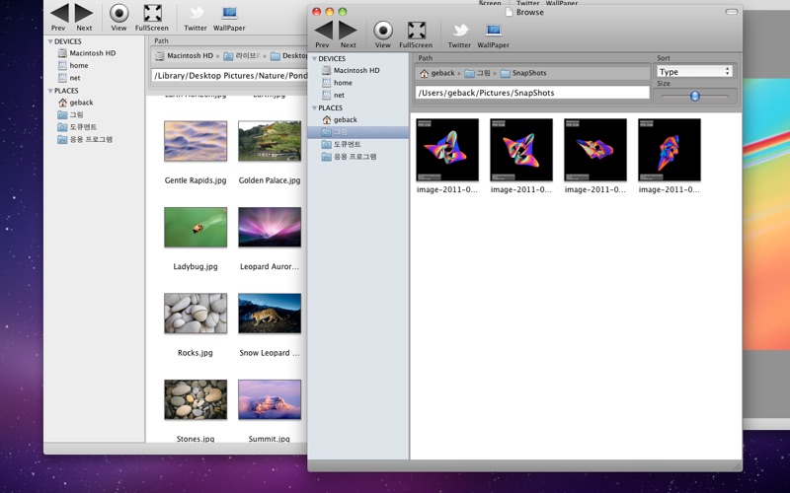Select Gentle Rapids.jpg thumbnail
Viewport: 790px width, 493px height.
(196, 141)
